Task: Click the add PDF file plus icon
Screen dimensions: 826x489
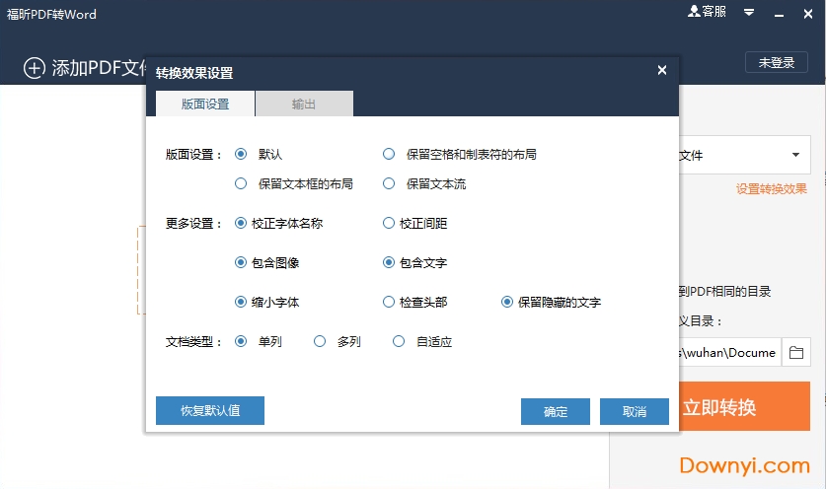Action: (35, 68)
